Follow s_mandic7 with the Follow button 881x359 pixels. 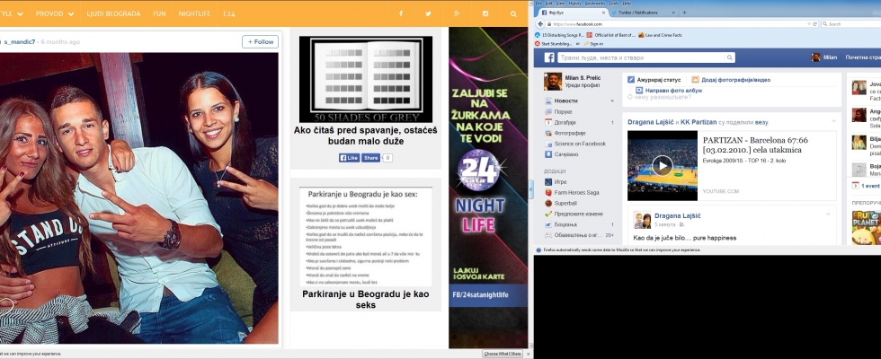[260, 41]
